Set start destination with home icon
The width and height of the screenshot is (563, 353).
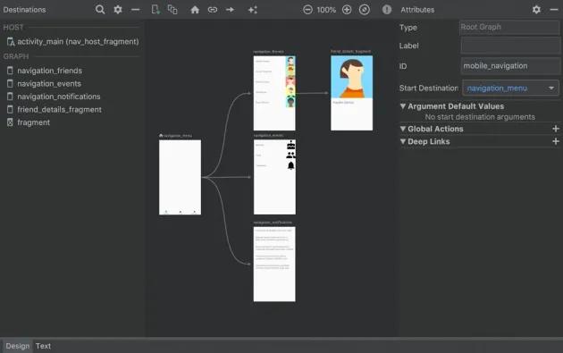(x=195, y=10)
